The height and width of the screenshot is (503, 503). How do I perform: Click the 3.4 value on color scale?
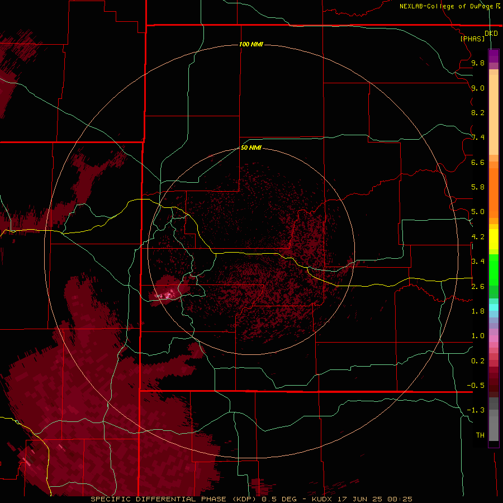pyautogui.click(x=478, y=262)
